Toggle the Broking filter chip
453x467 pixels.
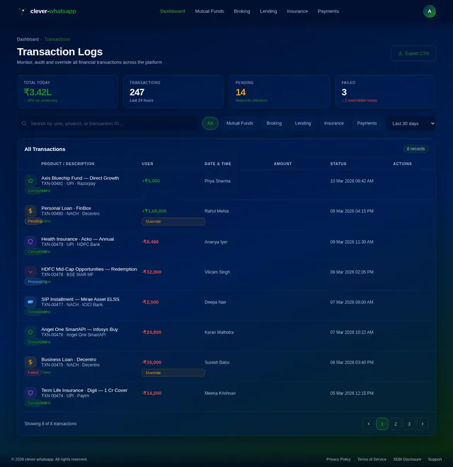274,123
